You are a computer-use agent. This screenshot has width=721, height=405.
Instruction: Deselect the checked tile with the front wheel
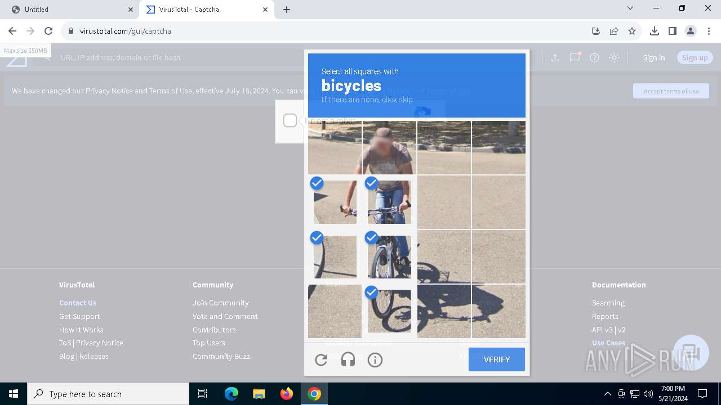[x=389, y=311]
